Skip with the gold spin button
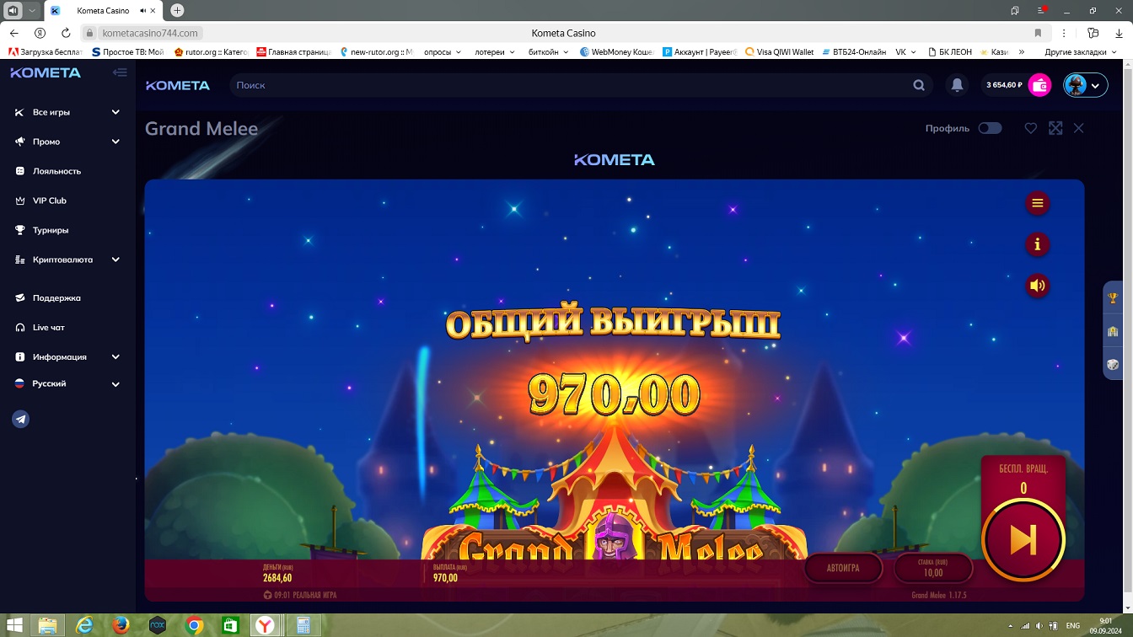This screenshot has height=637, width=1133. (x=1023, y=540)
